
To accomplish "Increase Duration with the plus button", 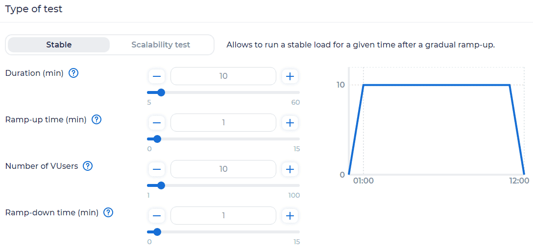I will tap(290, 76).
